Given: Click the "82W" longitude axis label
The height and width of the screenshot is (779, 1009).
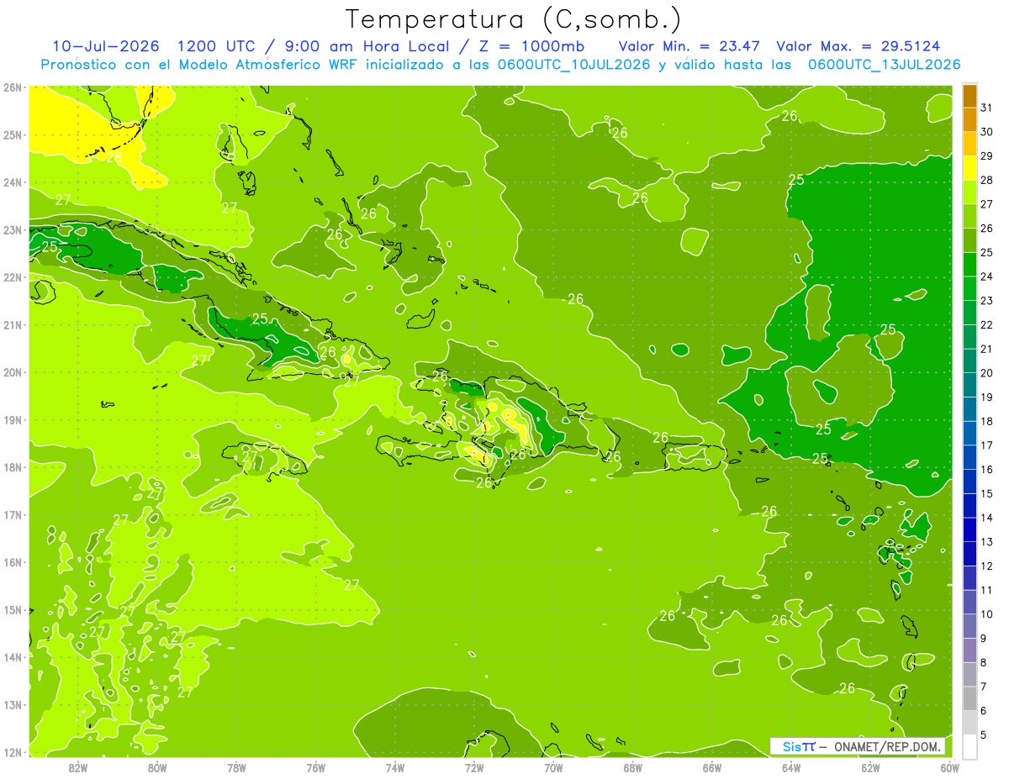Looking at the screenshot, I should pos(78,767).
